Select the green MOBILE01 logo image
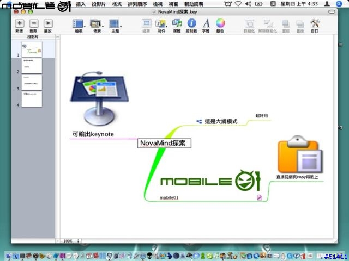This screenshot has height=261, width=349. pyautogui.click(x=210, y=180)
